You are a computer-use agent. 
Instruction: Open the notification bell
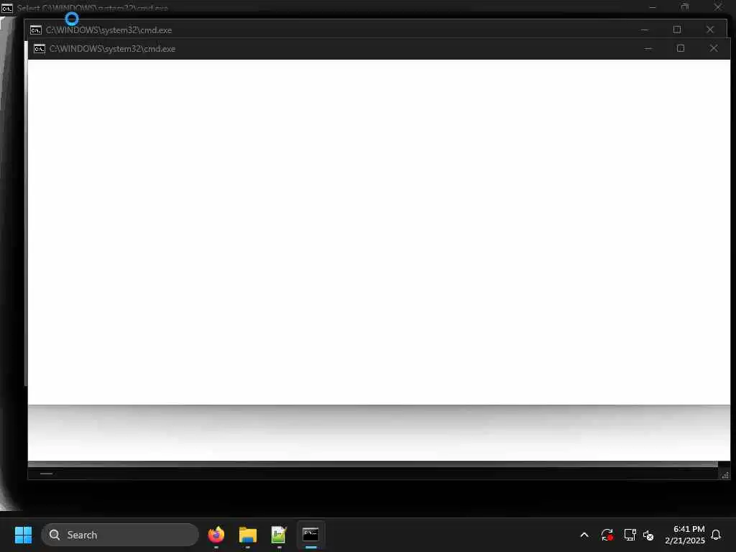716,535
